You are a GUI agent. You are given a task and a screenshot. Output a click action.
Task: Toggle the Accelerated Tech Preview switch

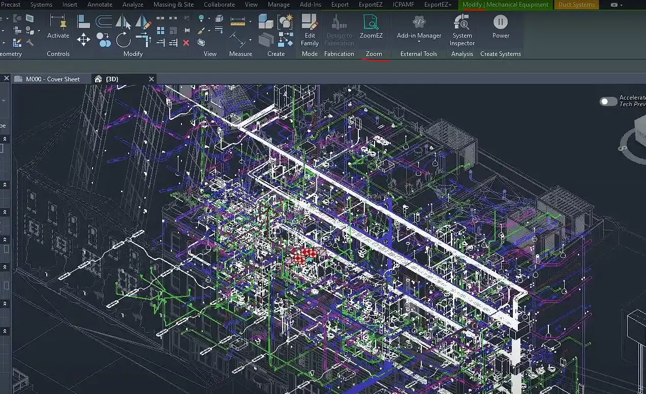[x=608, y=102]
